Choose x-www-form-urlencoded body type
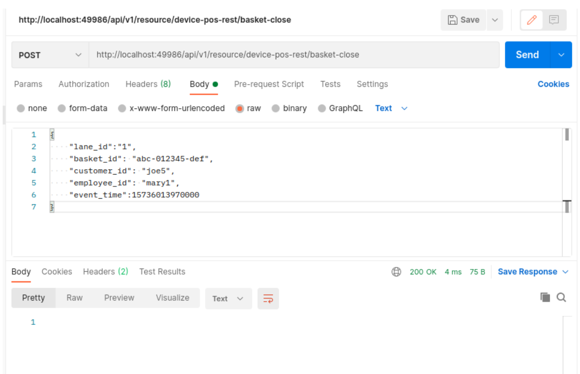Image resolution: width=580 pixels, height=374 pixels. point(172,108)
